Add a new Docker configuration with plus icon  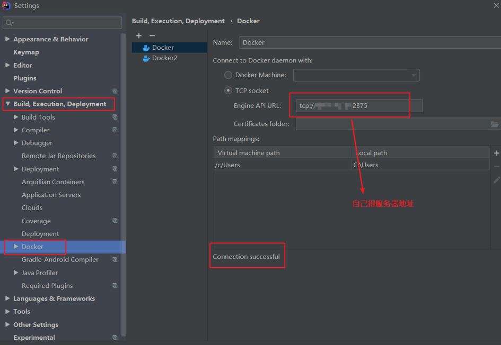(x=139, y=35)
